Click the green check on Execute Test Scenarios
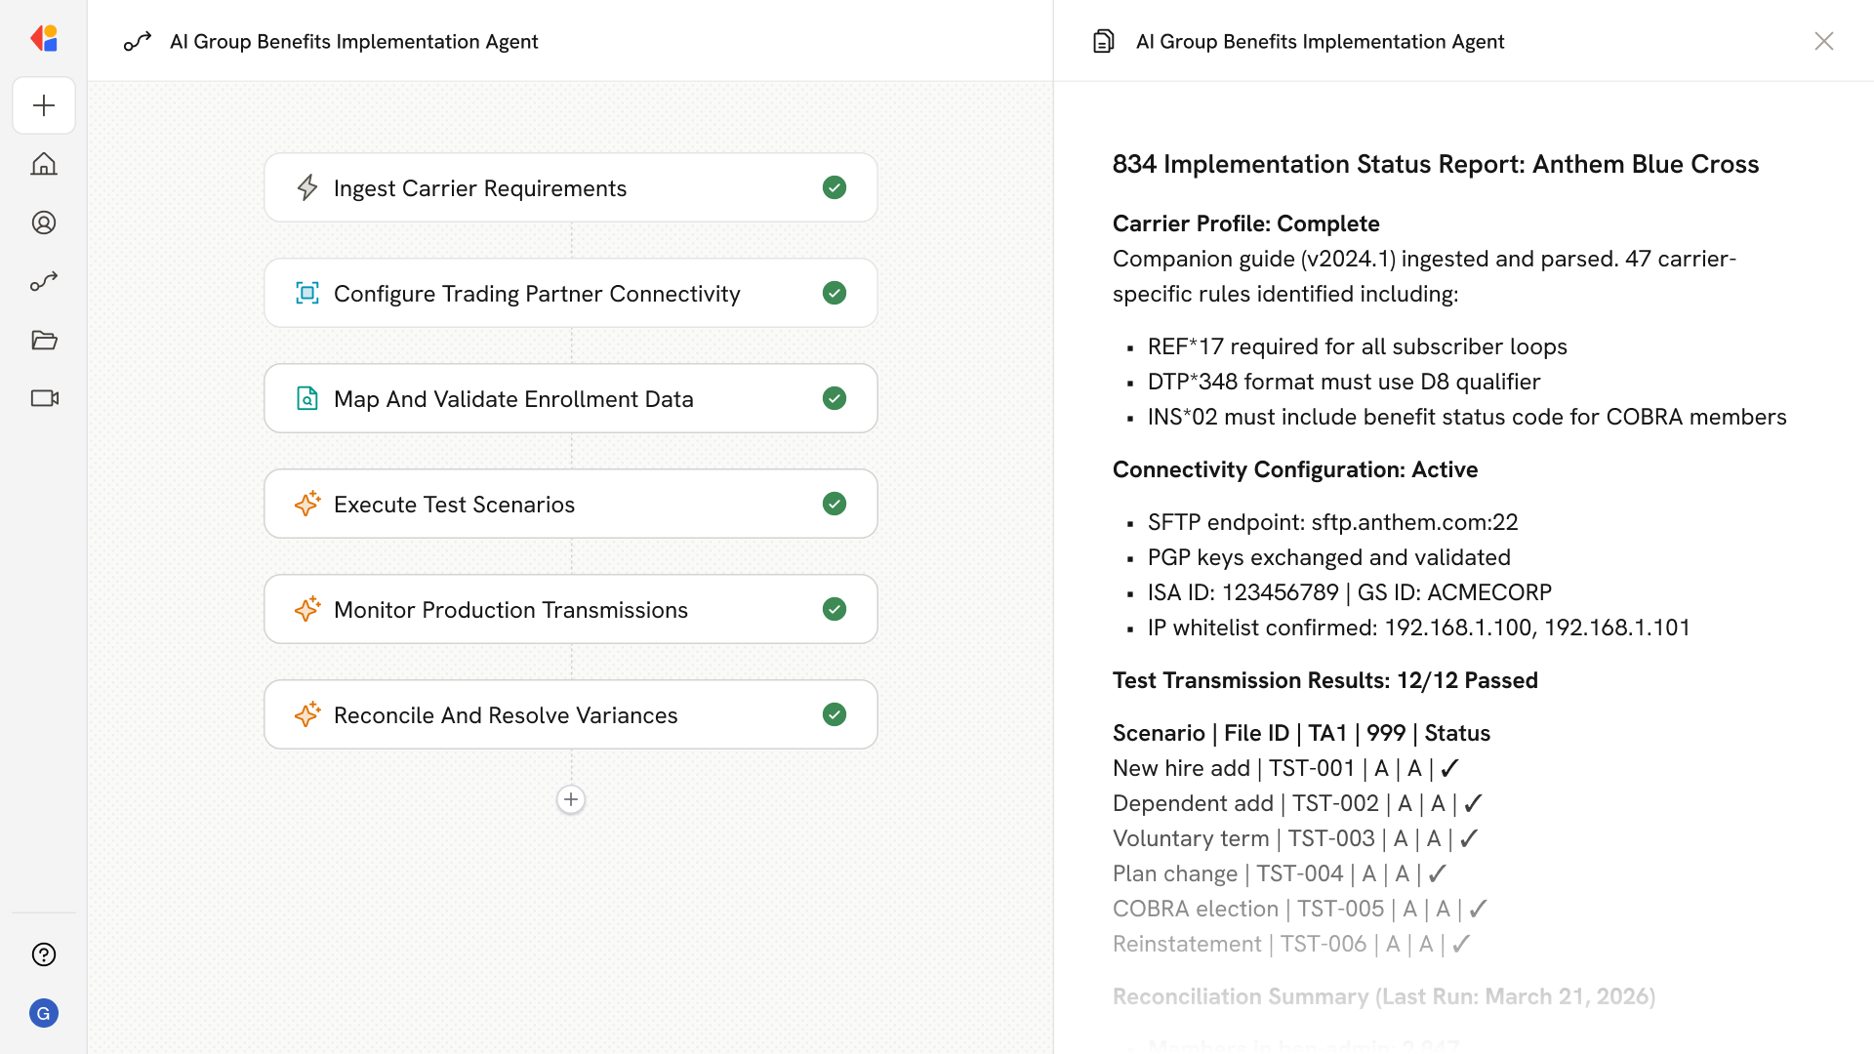 click(834, 504)
